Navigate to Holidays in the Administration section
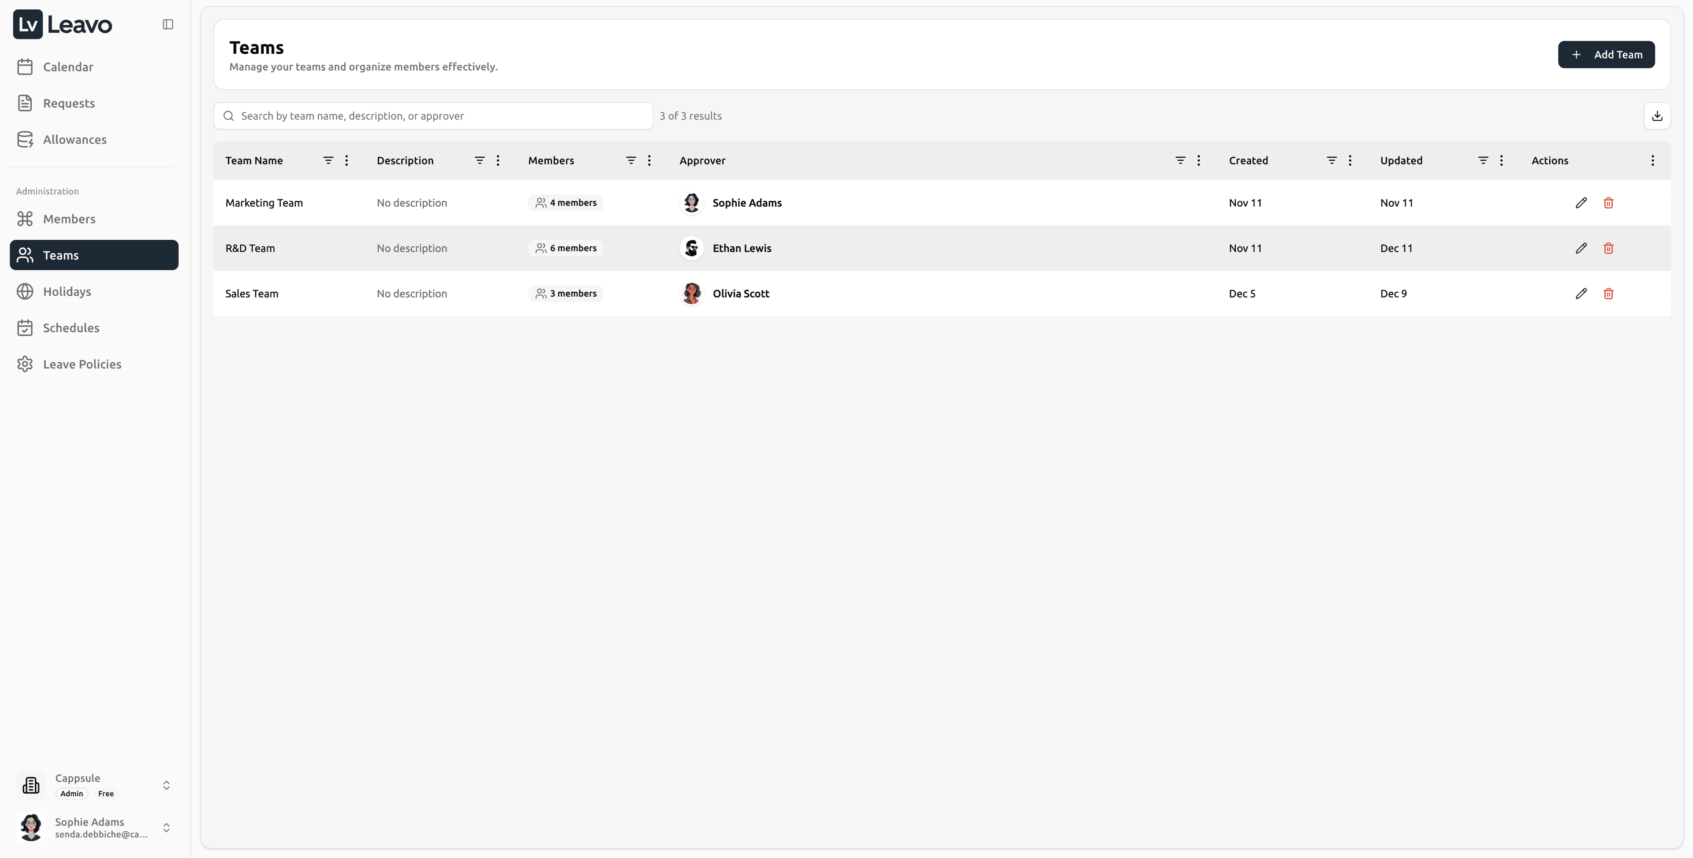1693x858 pixels. (x=67, y=292)
